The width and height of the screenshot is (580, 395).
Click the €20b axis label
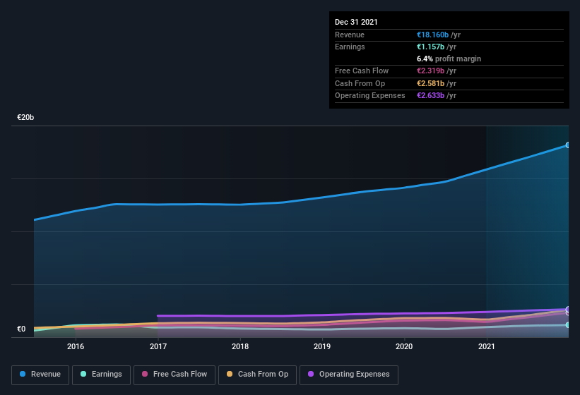click(25, 117)
